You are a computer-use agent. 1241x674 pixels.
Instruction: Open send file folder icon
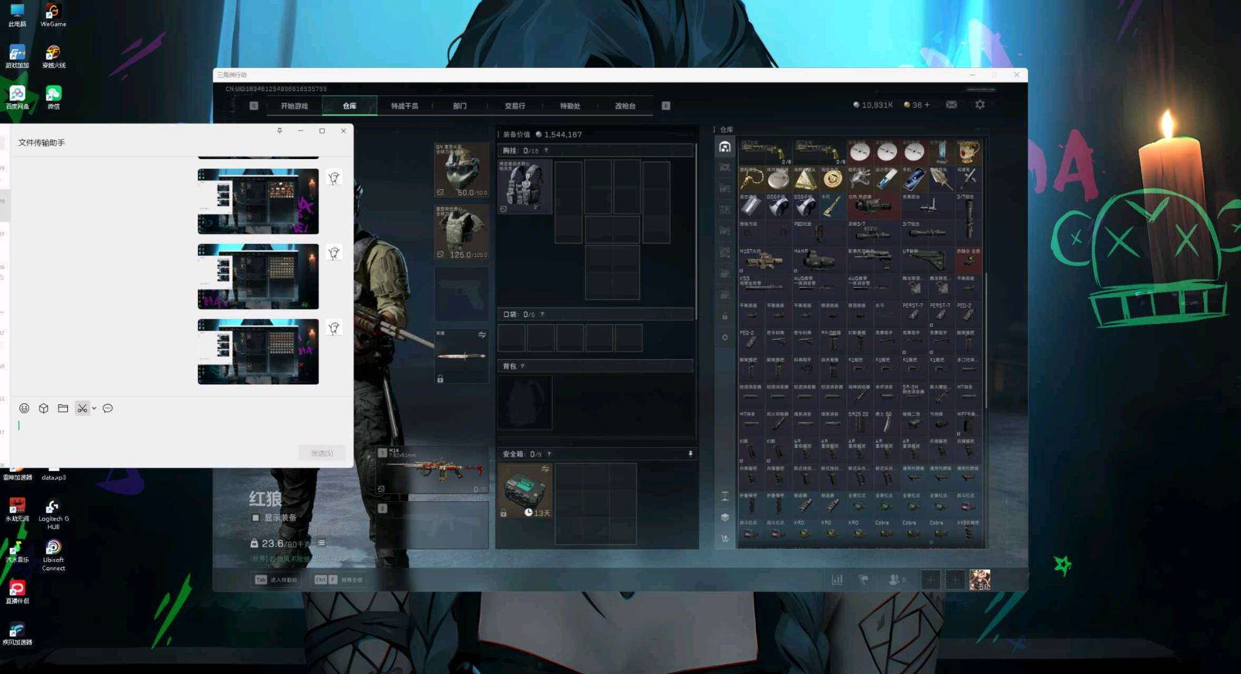click(63, 408)
